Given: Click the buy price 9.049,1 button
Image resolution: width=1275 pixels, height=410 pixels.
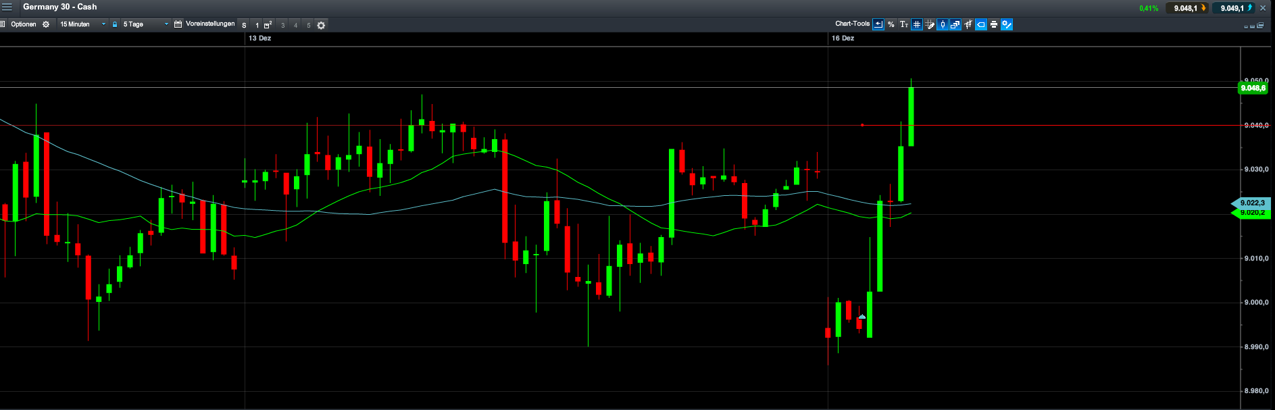Looking at the screenshot, I should [1235, 8].
